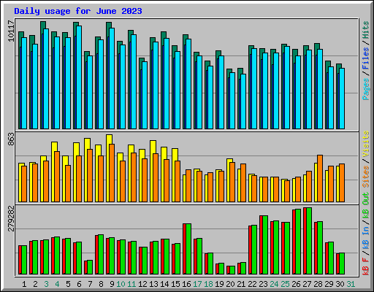This screenshot has height=292, width=374.
Task: Click the green kB bar for day 23
Action: [265, 245]
